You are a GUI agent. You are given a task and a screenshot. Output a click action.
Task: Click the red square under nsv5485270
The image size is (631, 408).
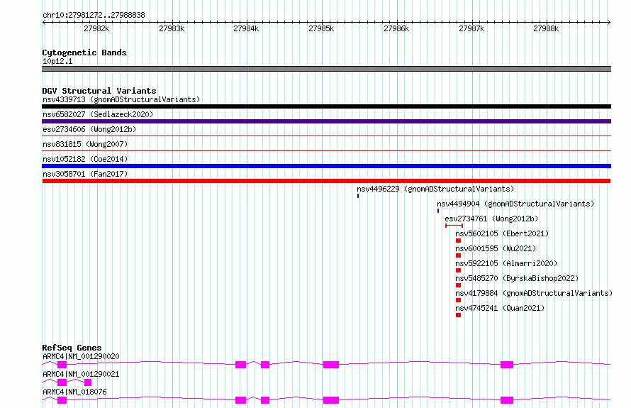(458, 285)
